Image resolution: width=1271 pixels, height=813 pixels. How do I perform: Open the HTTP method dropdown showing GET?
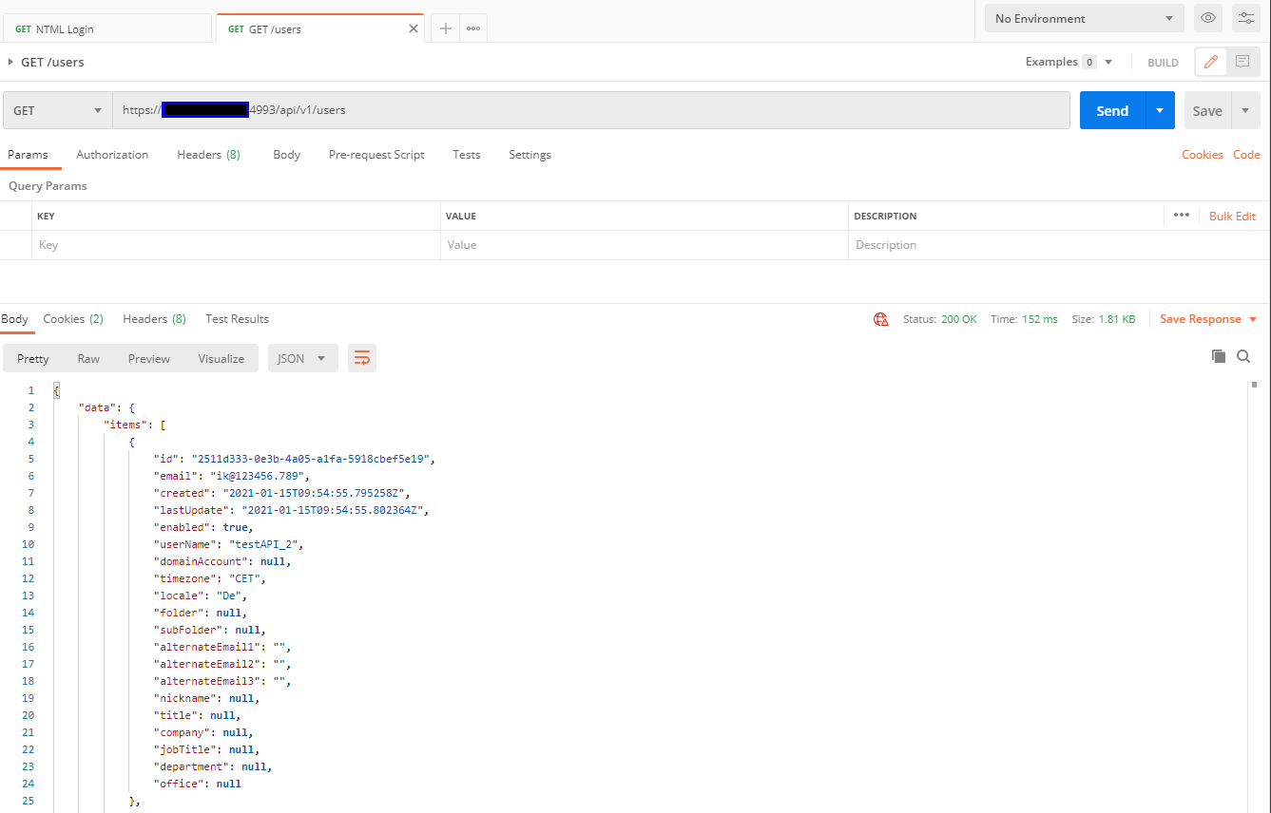point(56,110)
